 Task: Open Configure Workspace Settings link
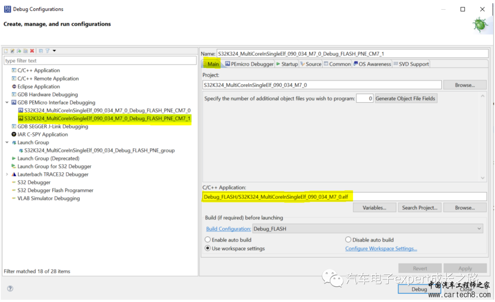click(x=381, y=249)
